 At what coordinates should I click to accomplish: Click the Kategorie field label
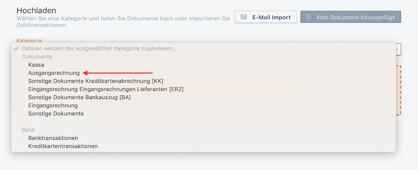[29, 40]
